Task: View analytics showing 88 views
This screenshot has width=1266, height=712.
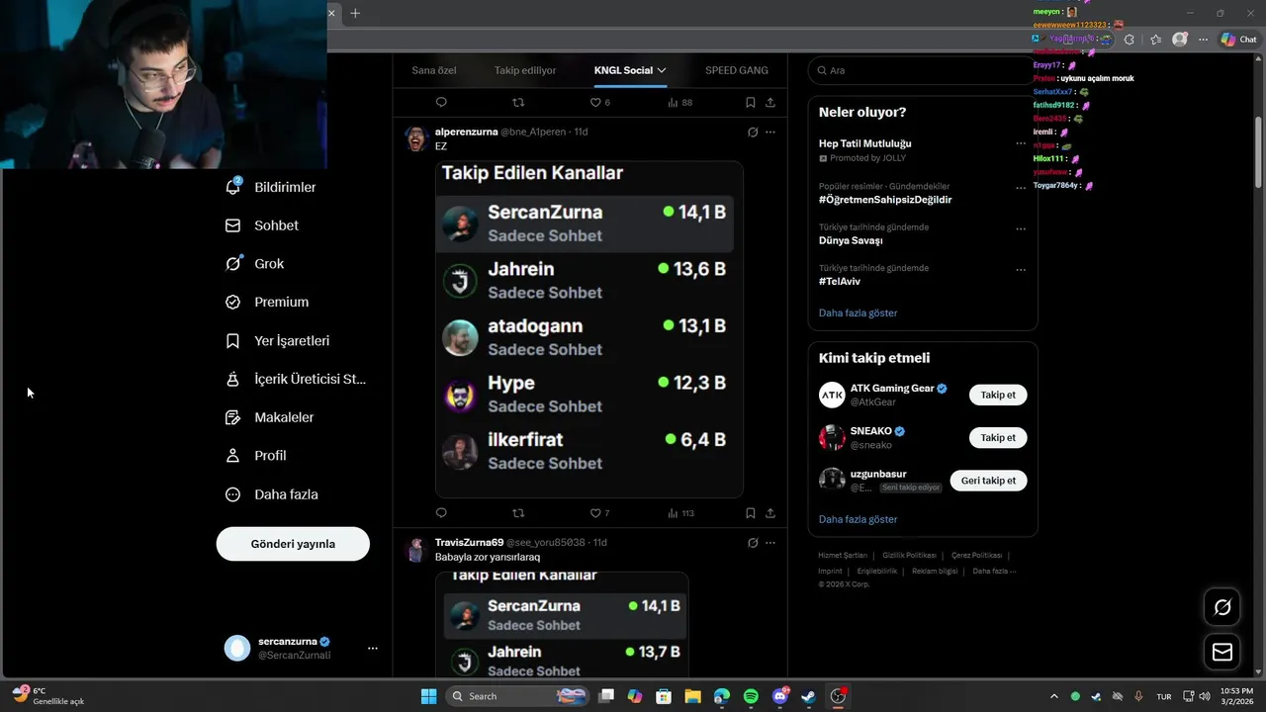Action: [x=679, y=102]
